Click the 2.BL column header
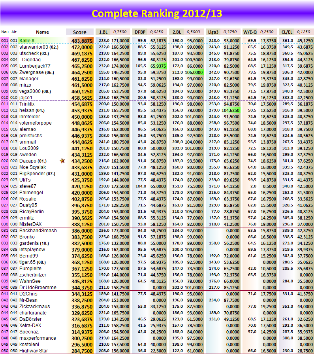Image resolution: width=314 pixels, height=354 pixels. tap(176, 32)
